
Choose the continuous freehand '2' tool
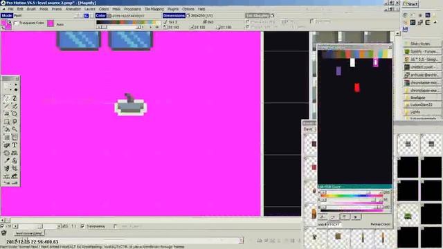[x=15, y=98]
